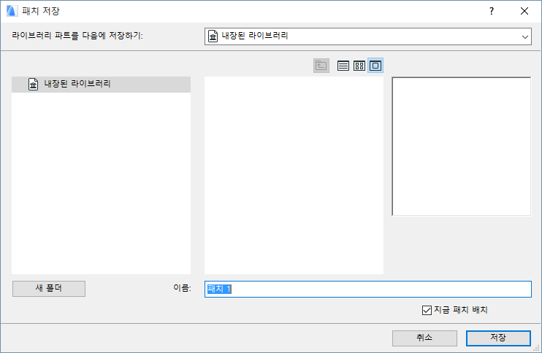This screenshot has height=353, width=542.
Task: Click the help question mark button
Action: point(491,11)
